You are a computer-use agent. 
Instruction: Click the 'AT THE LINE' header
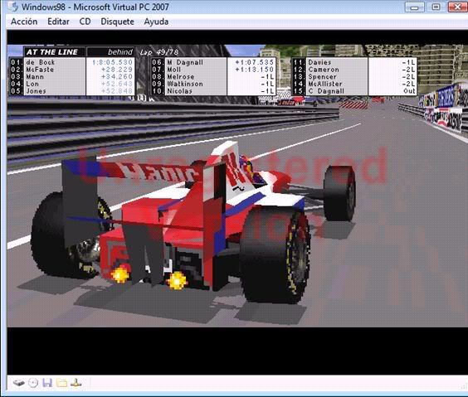[52, 52]
